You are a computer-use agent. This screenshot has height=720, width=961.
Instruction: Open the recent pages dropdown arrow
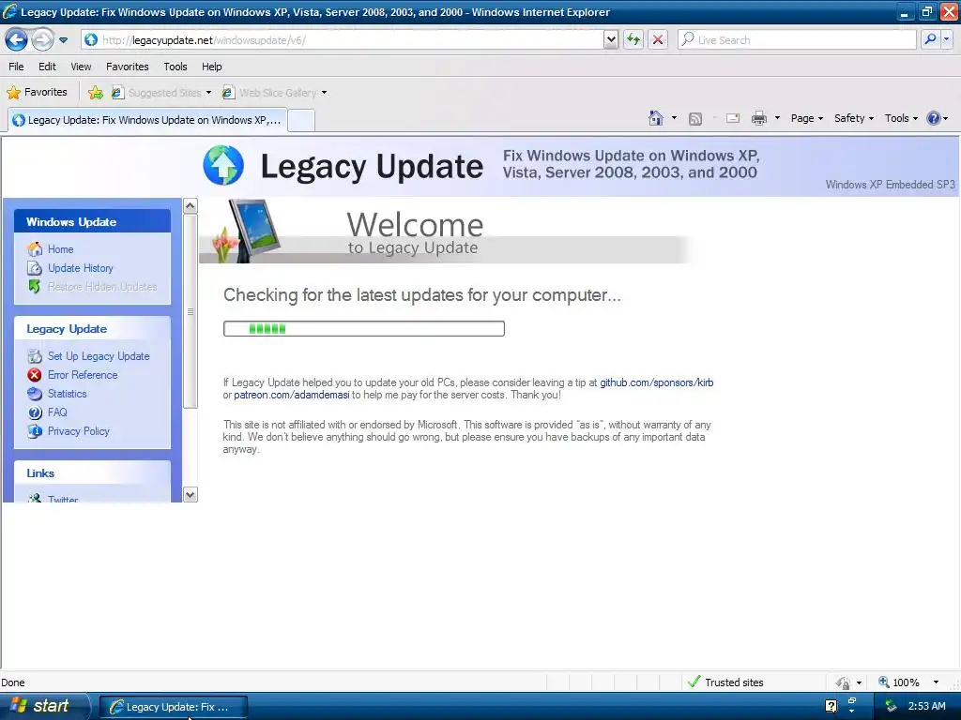click(x=63, y=40)
